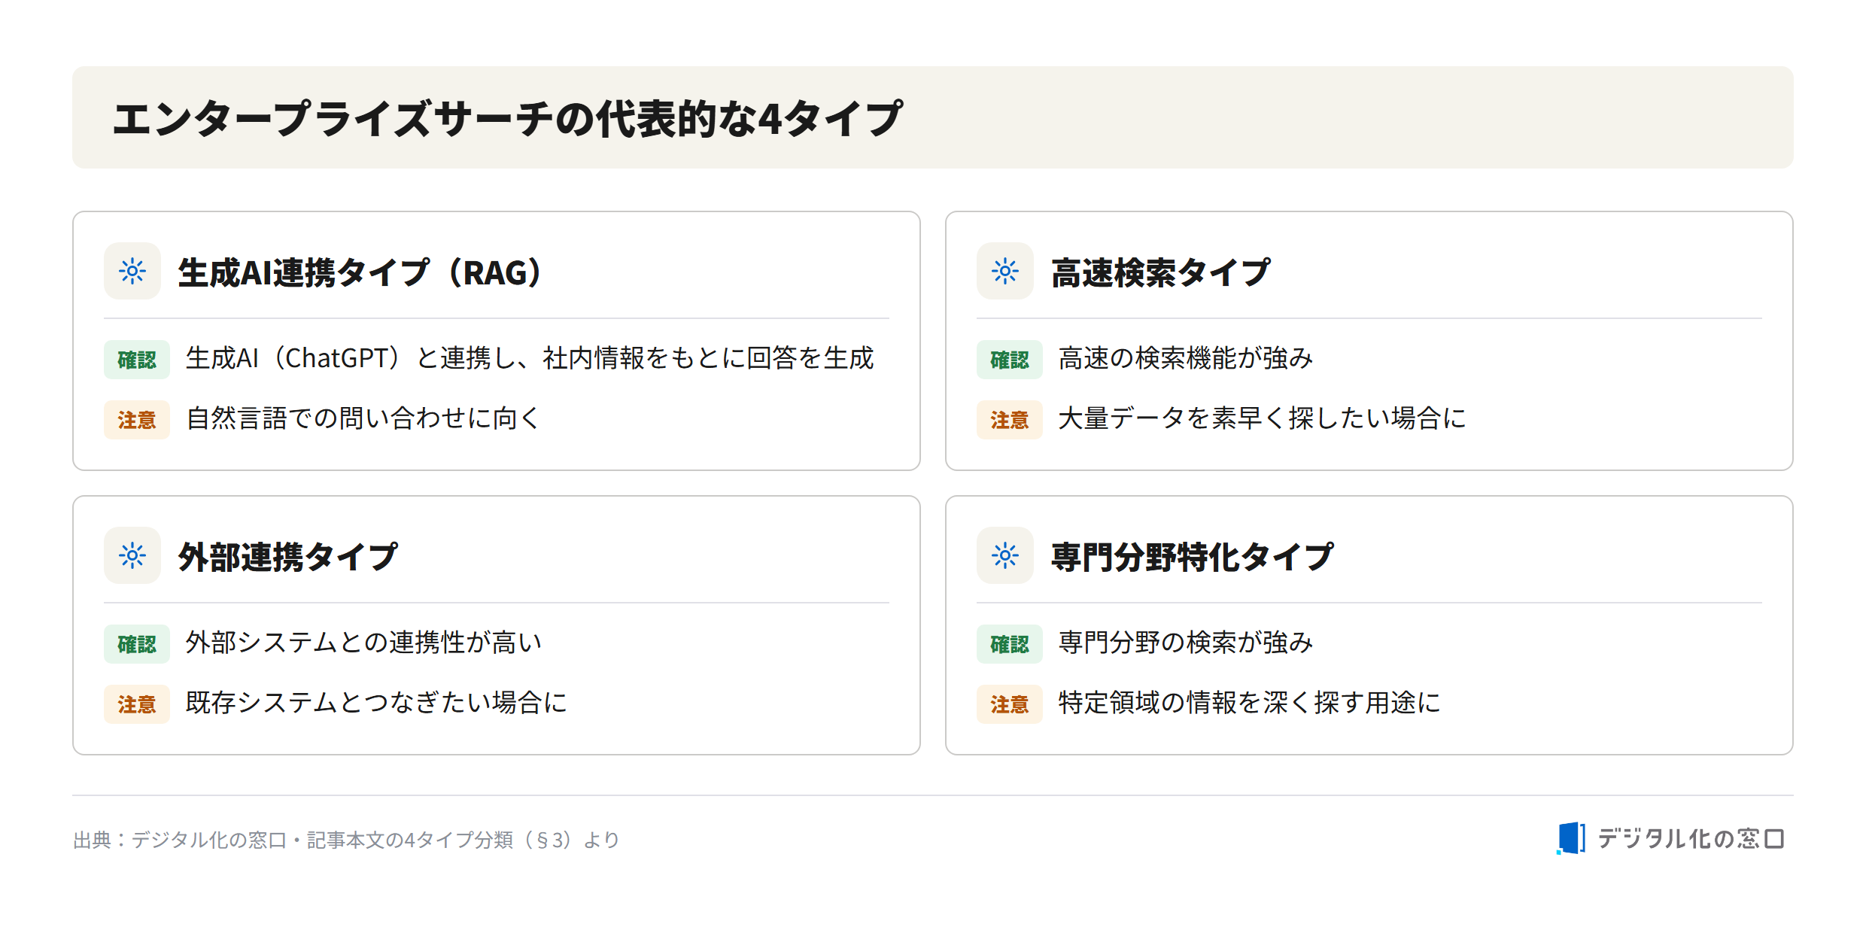The image size is (1866, 927).
Task: Click the orange 注意 badge in 専門分野特化 card
Action: pyautogui.click(x=1010, y=704)
